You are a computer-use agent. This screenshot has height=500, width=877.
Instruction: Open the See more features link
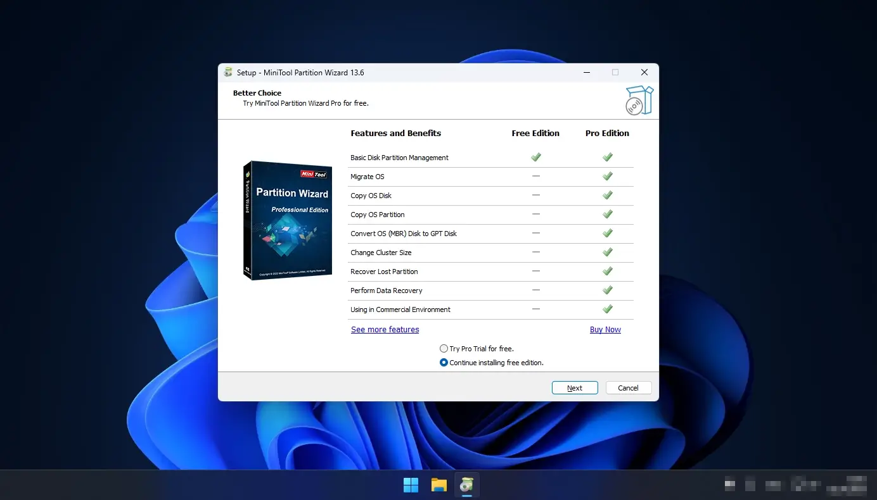385,330
